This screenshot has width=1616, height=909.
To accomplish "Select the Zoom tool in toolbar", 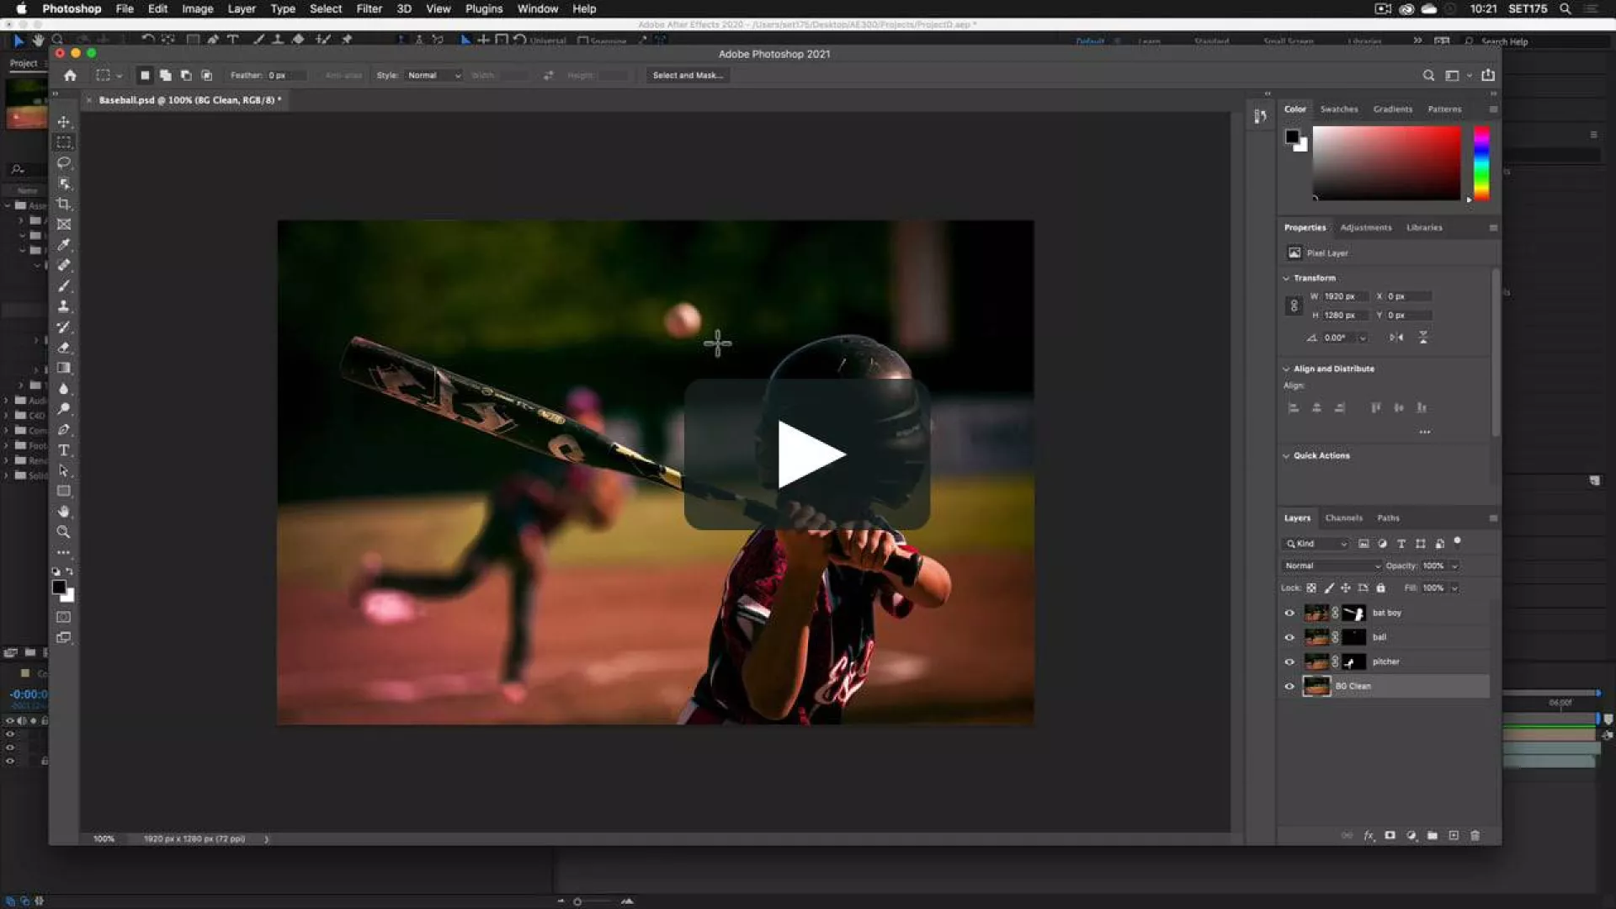I will tap(64, 532).
